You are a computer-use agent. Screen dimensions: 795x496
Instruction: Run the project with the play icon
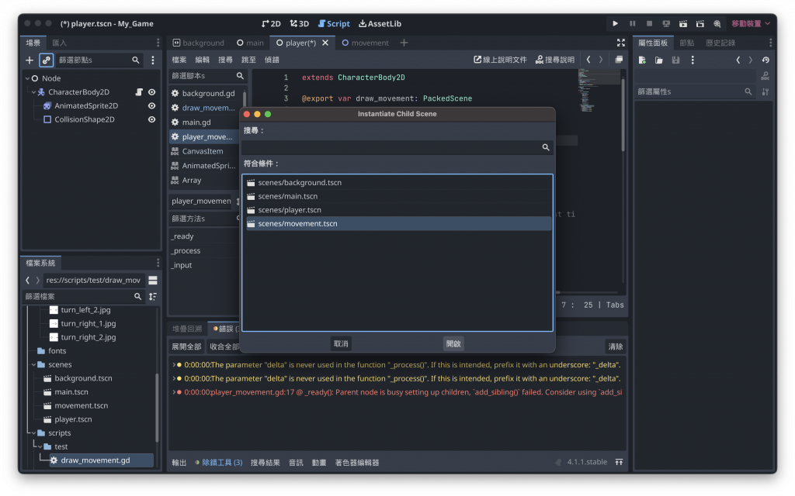(615, 23)
